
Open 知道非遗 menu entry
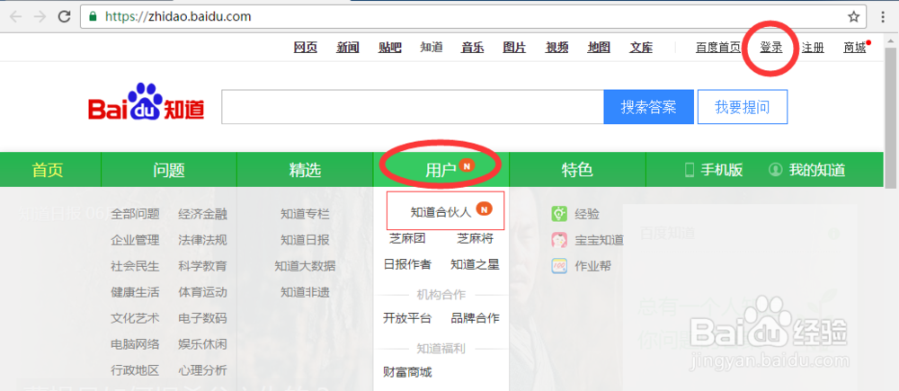(x=305, y=292)
